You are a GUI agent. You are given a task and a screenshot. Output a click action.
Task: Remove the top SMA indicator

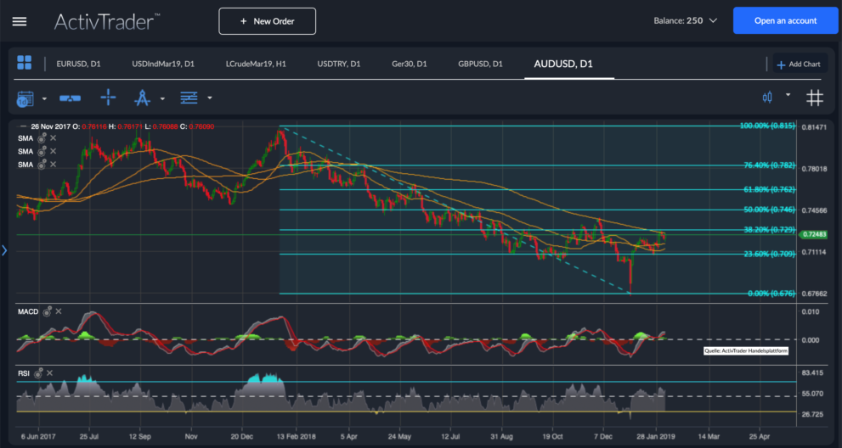[x=54, y=138]
